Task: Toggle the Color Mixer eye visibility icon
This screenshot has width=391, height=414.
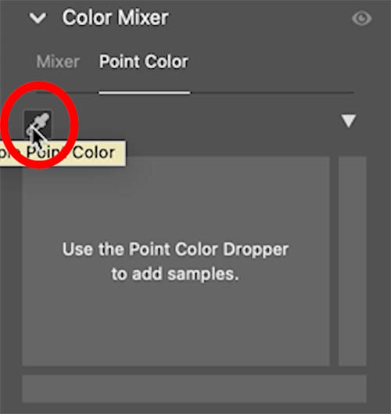Action: coord(362,19)
